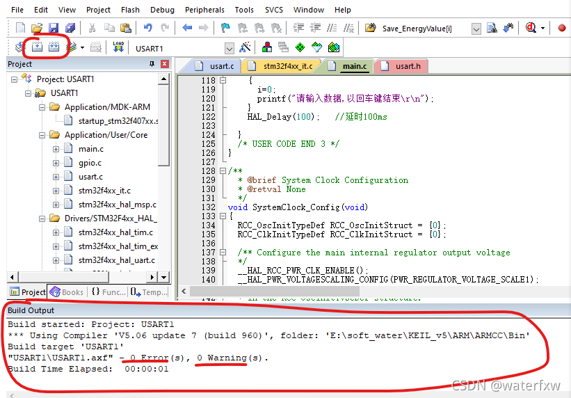The image size is (571, 398).
Task: Rebuild all target files
Action: [x=54, y=47]
